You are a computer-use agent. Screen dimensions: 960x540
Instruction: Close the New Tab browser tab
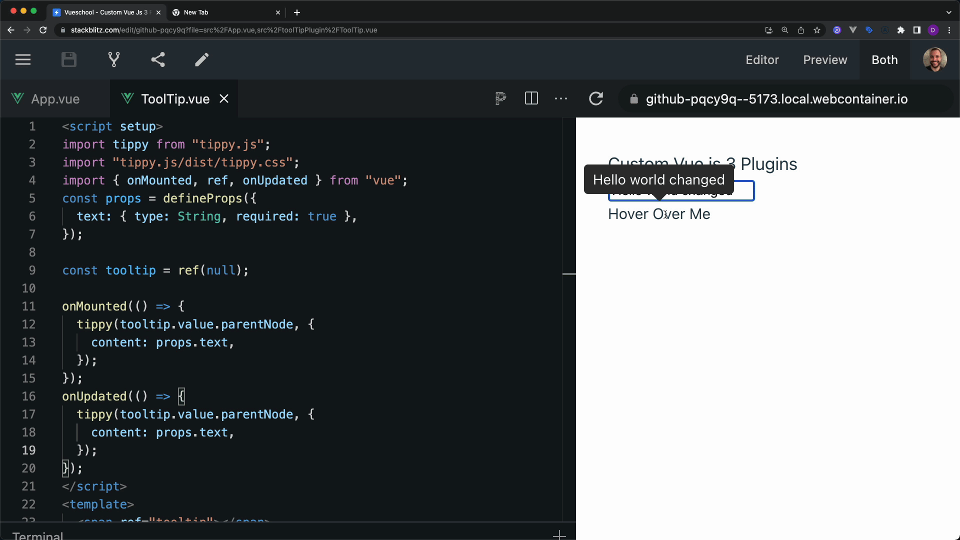click(x=278, y=12)
